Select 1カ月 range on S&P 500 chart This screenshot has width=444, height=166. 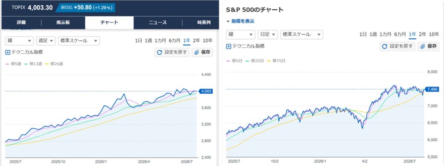tap(385, 34)
